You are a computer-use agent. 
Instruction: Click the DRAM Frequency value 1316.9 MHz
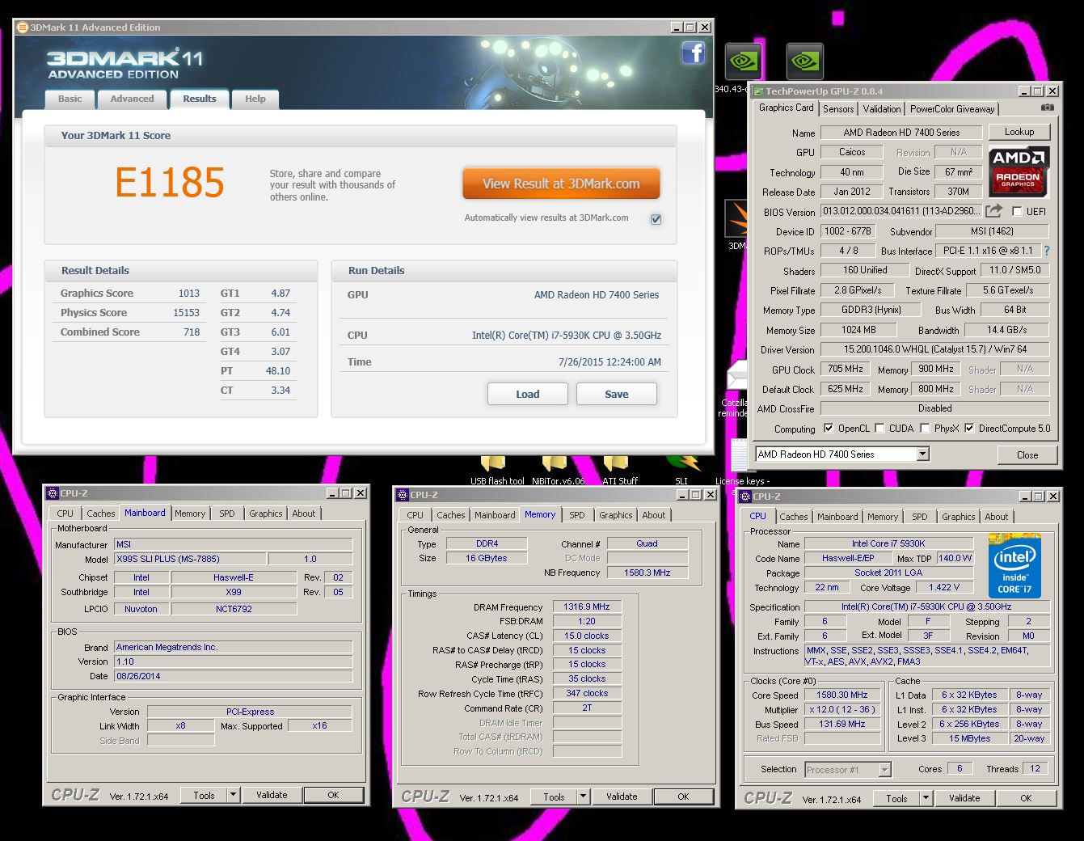tap(587, 606)
